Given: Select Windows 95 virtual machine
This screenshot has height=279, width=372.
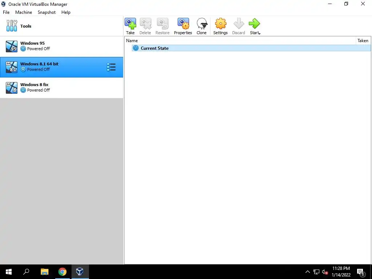Looking at the screenshot, I should coord(61,46).
